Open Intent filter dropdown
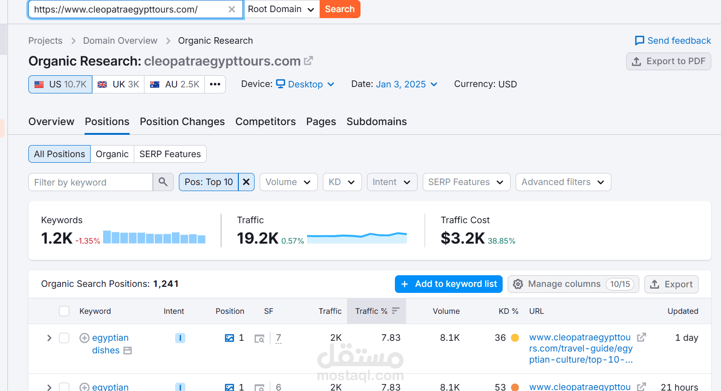 tap(392, 182)
